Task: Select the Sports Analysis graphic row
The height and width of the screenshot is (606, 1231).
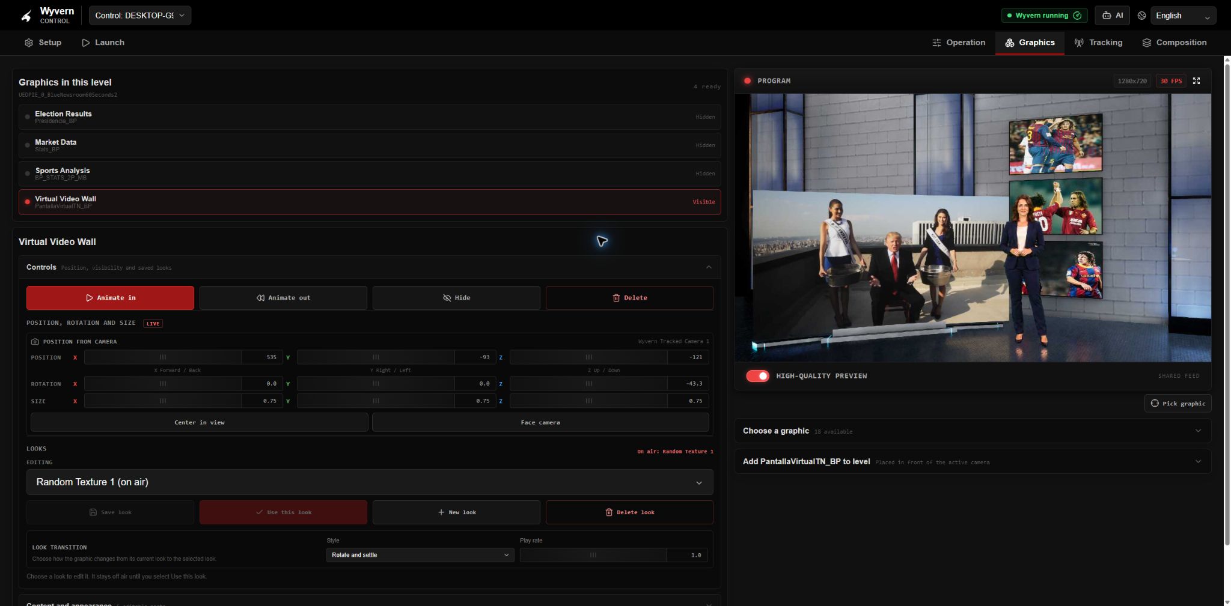Action: pos(370,174)
